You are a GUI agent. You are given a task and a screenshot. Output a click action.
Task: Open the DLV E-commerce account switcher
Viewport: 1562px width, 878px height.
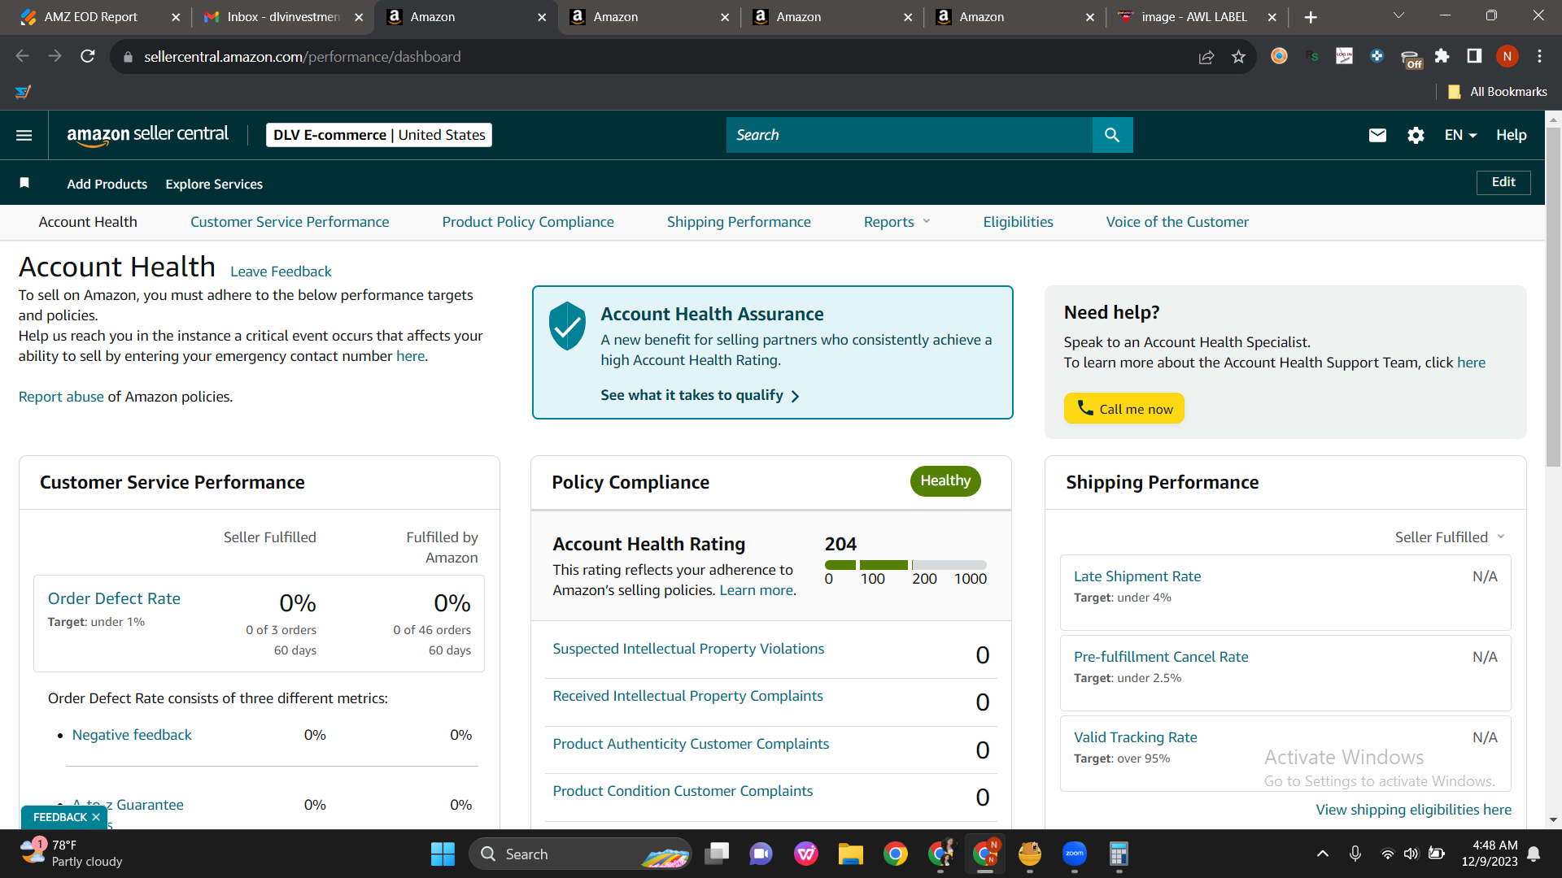tap(379, 135)
